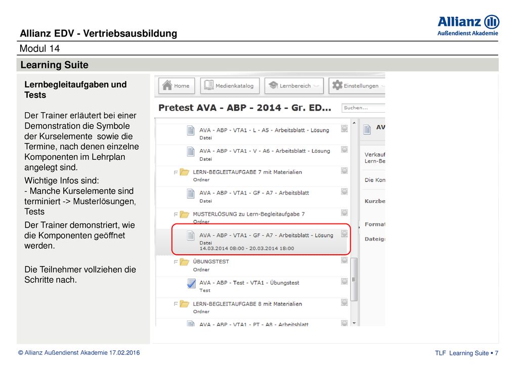Click file icon of GF A7 Arbeitsblatt Lösung
The image size is (518, 366).
tap(191, 236)
